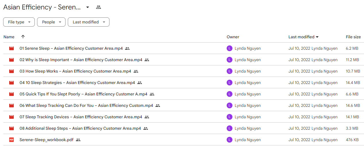Viewport: 364px width, 150px height.
Task: Open the File type filter dropdown
Action: tap(19, 22)
